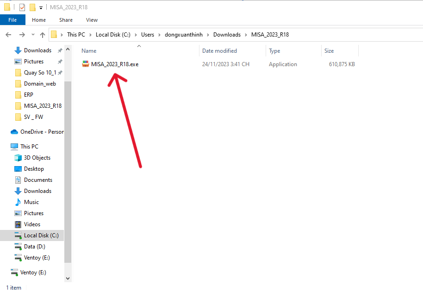Open pinned Pictures in Quick access
The image size is (423, 291).
coord(34,62)
